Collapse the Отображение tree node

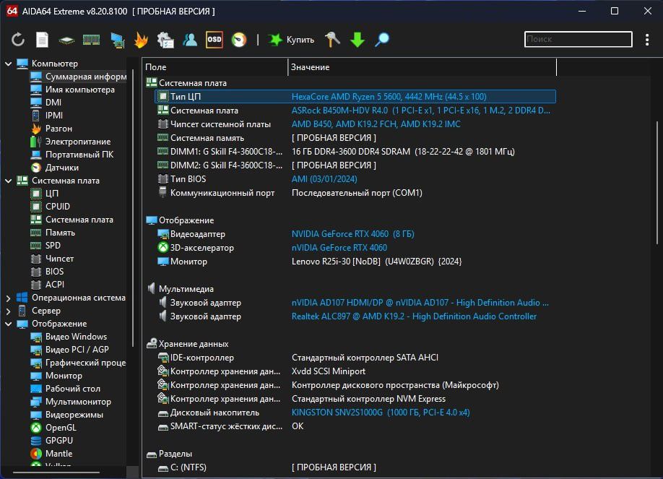[x=8, y=324]
